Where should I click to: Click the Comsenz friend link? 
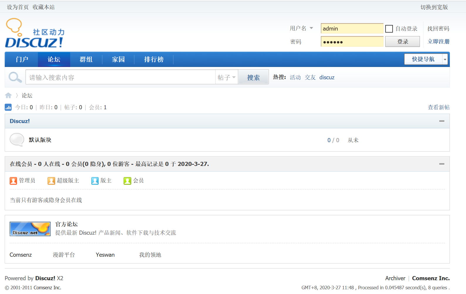tap(21, 255)
